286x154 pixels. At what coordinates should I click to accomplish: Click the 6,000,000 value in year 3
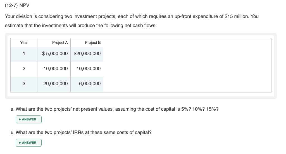coord(90,84)
